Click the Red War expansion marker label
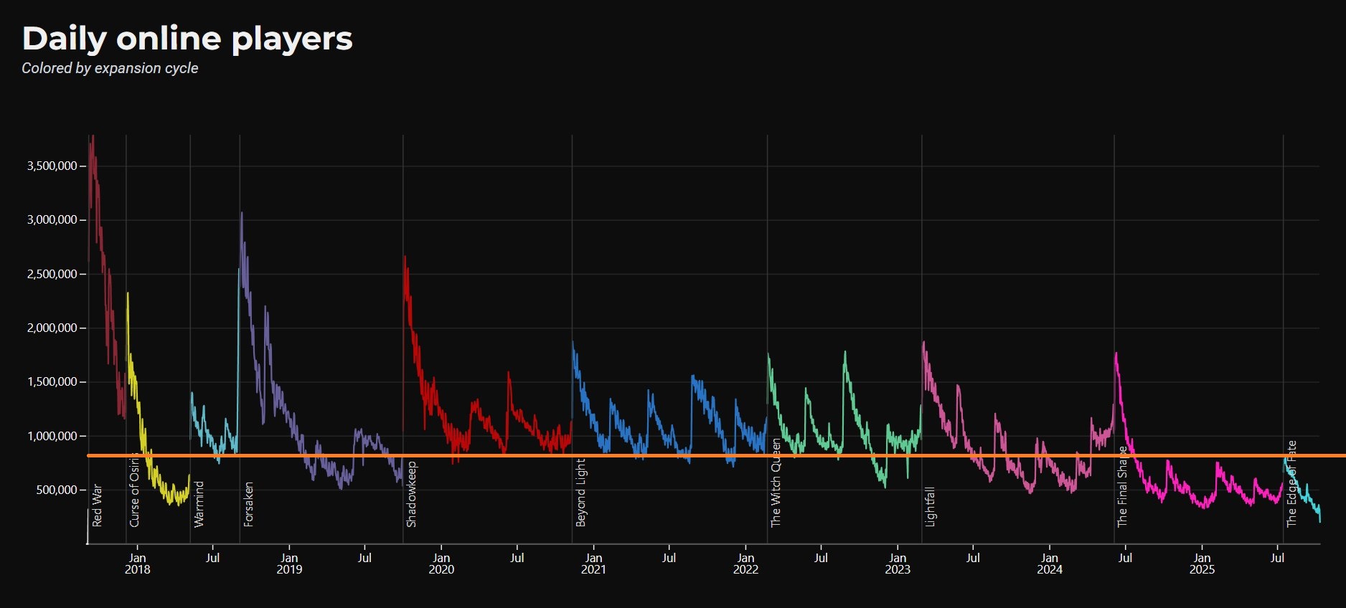 (x=98, y=506)
